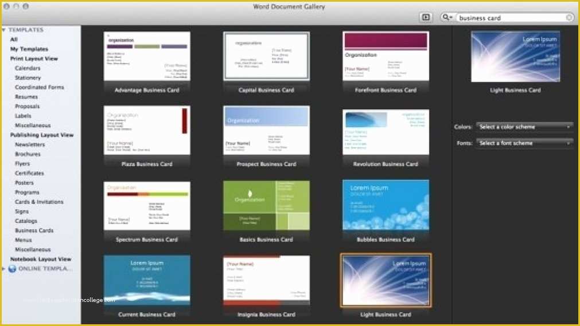Open Newsletters category

tap(30, 144)
